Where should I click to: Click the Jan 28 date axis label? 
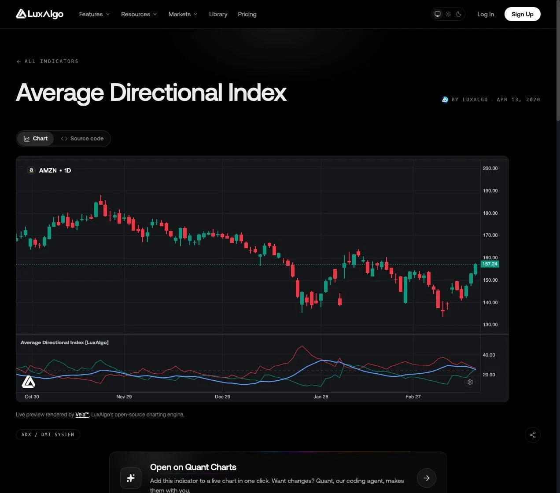point(321,397)
